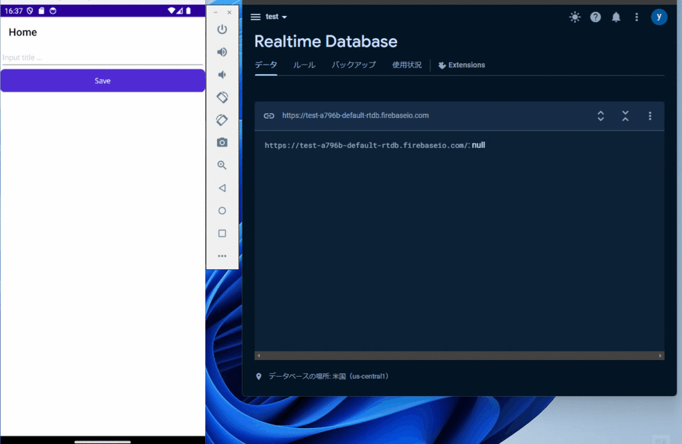Switch to the ルール tab
The width and height of the screenshot is (682, 444).
(x=304, y=65)
